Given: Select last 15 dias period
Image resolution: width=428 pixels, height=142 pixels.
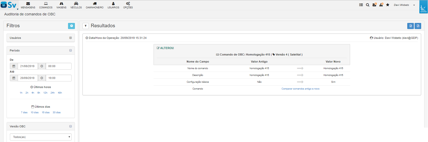Looking at the screenshot, I should point(46,112).
